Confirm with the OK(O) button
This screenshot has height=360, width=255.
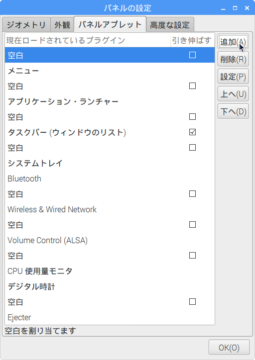(229, 348)
